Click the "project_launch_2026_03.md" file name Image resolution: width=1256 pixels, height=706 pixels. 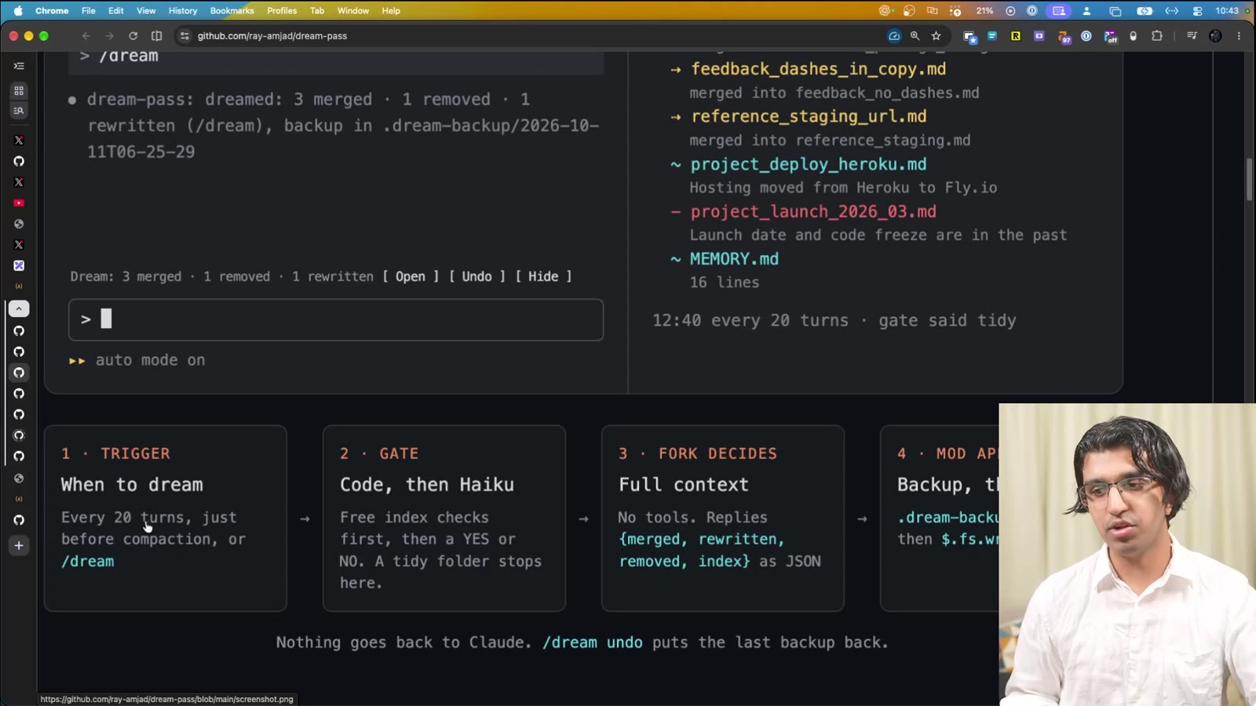pyautogui.click(x=813, y=212)
